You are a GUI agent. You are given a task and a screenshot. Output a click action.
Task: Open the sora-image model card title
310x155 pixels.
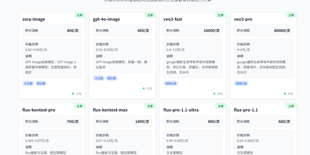(x=33, y=19)
